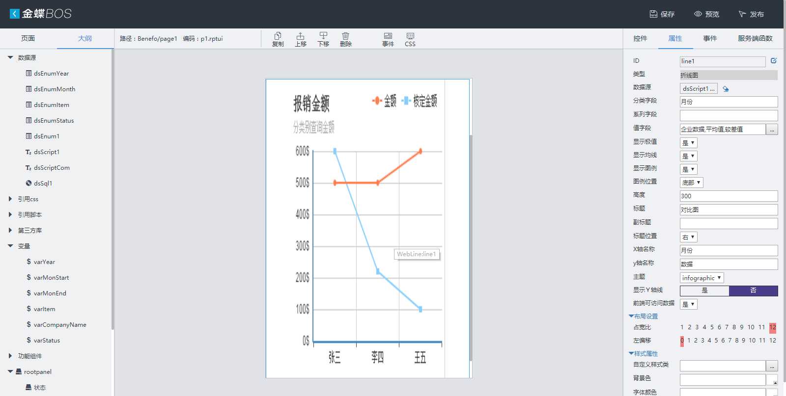Open the 标题位置 dropdown
This screenshot has width=786, height=396.
pos(689,237)
